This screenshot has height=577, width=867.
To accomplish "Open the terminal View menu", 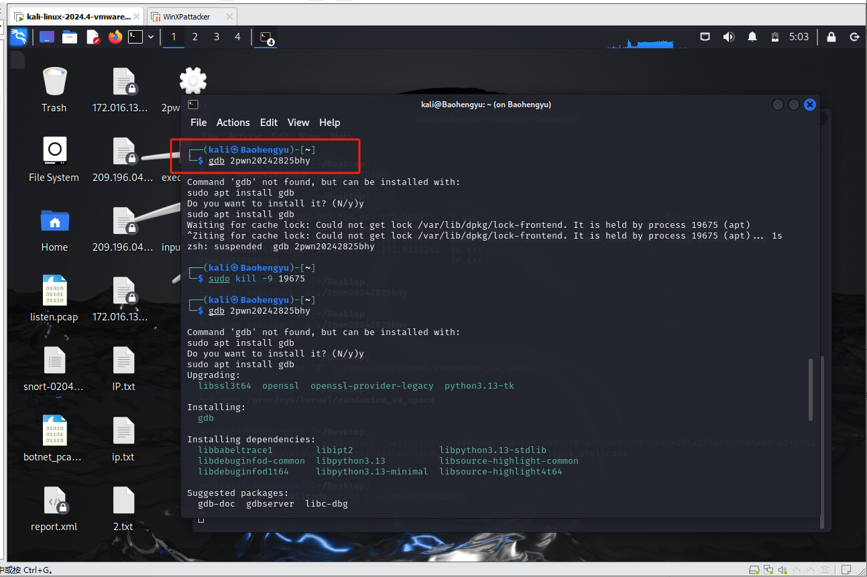I will [x=298, y=123].
